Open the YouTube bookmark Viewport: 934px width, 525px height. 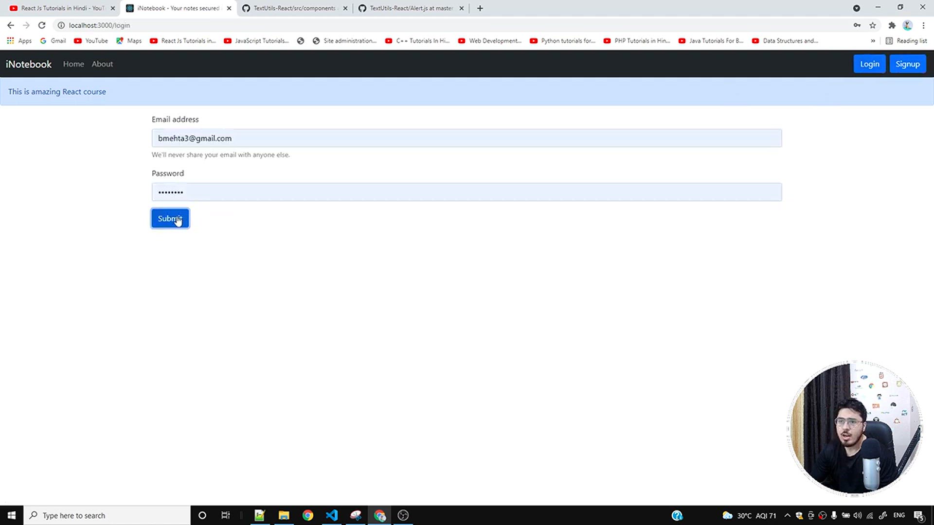point(91,41)
